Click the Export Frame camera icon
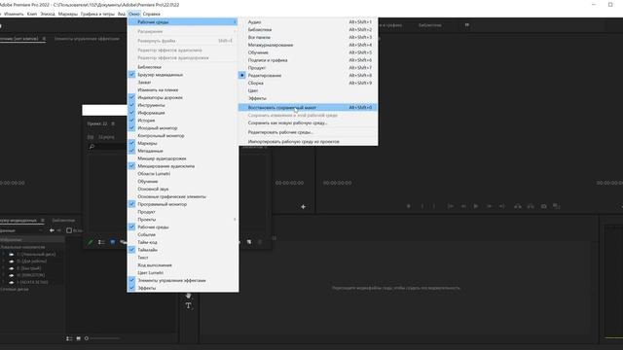The width and height of the screenshot is (623, 350). point(543,206)
